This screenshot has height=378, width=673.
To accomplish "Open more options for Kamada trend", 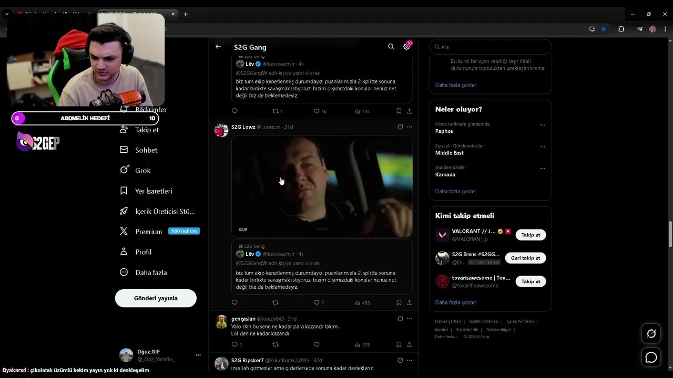I will pos(543,169).
